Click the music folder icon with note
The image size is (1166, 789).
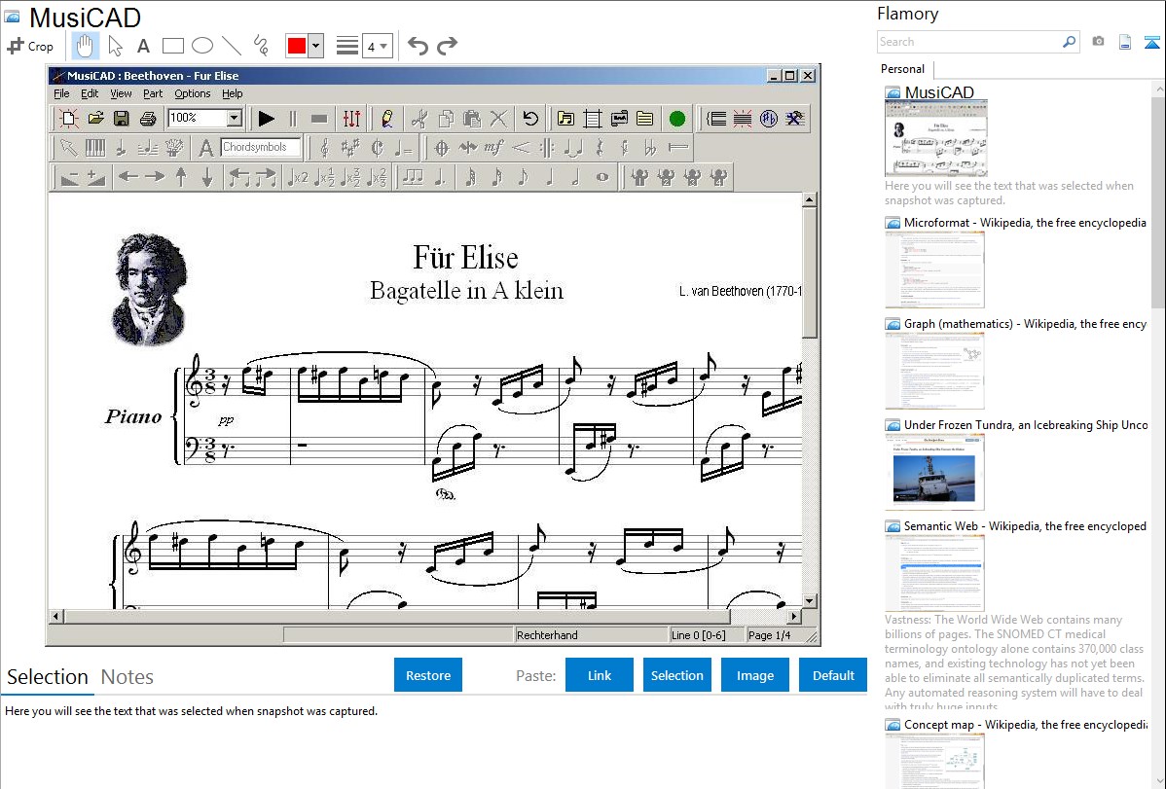(x=565, y=119)
